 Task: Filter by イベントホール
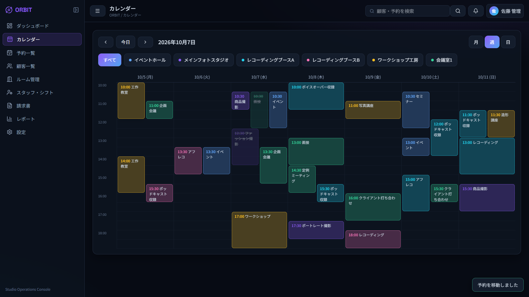pyautogui.click(x=147, y=60)
